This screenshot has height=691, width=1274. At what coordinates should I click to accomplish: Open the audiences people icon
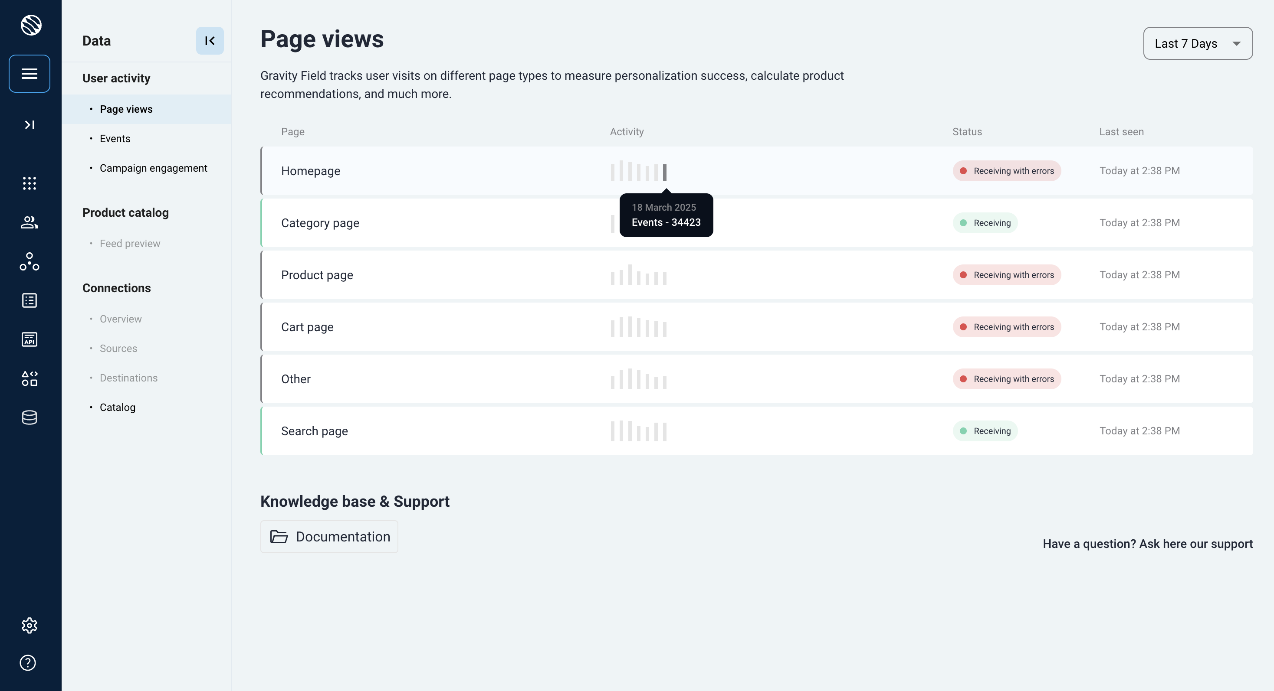[29, 222]
